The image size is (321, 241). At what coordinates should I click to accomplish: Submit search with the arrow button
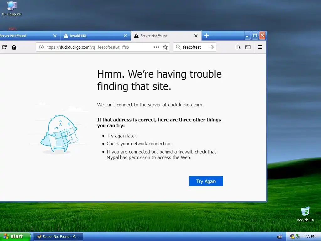211,47
